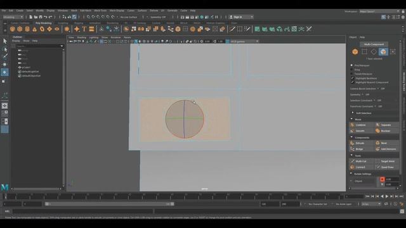Select defaultLightSet in Outliner
The width and height of the screenshot is (406, 228).
click(x=30, y=72)
